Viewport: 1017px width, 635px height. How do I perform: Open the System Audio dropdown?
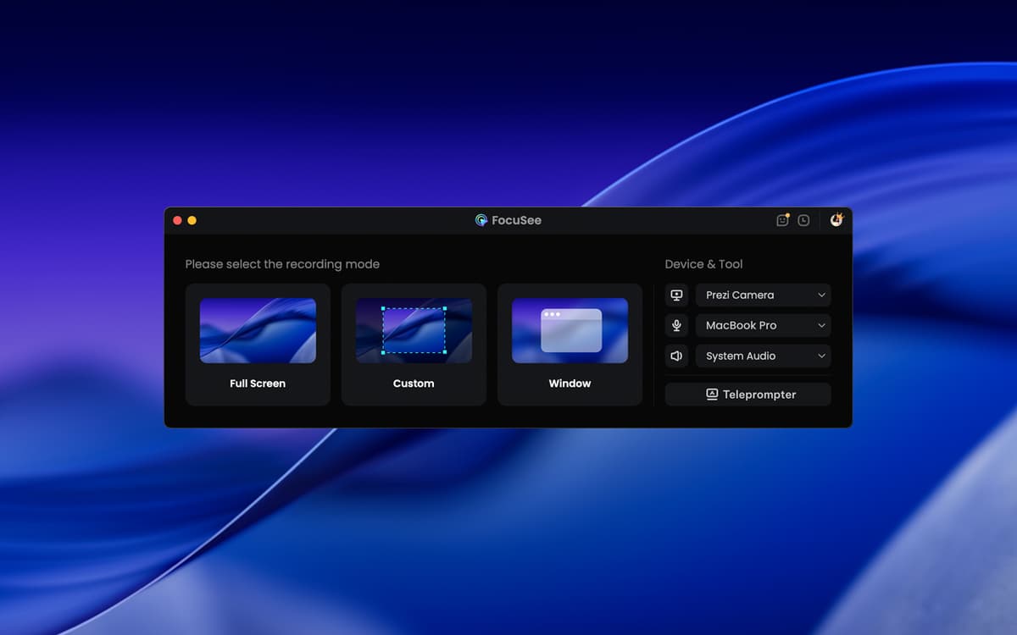point(763,356)
